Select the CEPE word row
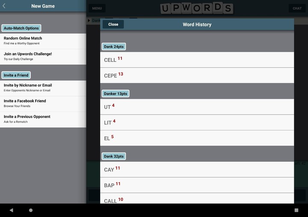The image size is (308, 217). (197, 75)
